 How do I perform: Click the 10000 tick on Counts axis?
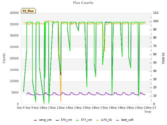pyautogui.click(x=14, y=81)
